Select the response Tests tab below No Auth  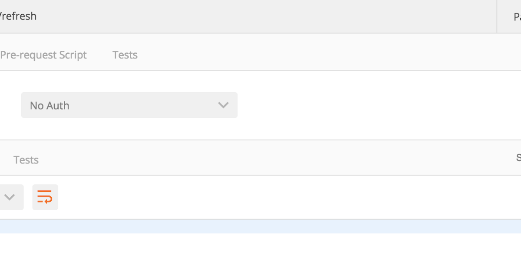pyautogui.click(x=26, y=160)
